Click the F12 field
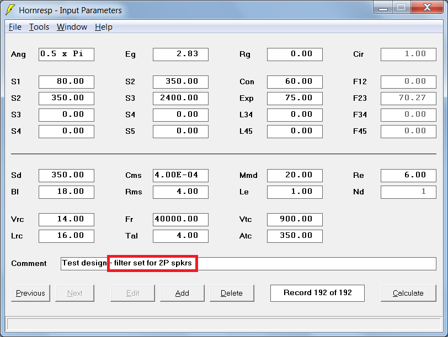The image size is (448, 337). (409, 82)
